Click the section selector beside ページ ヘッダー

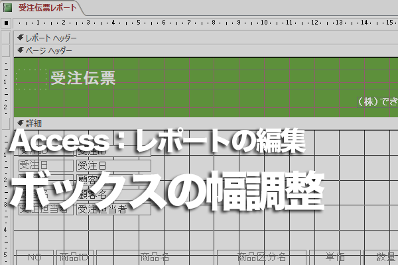(6, 51)
